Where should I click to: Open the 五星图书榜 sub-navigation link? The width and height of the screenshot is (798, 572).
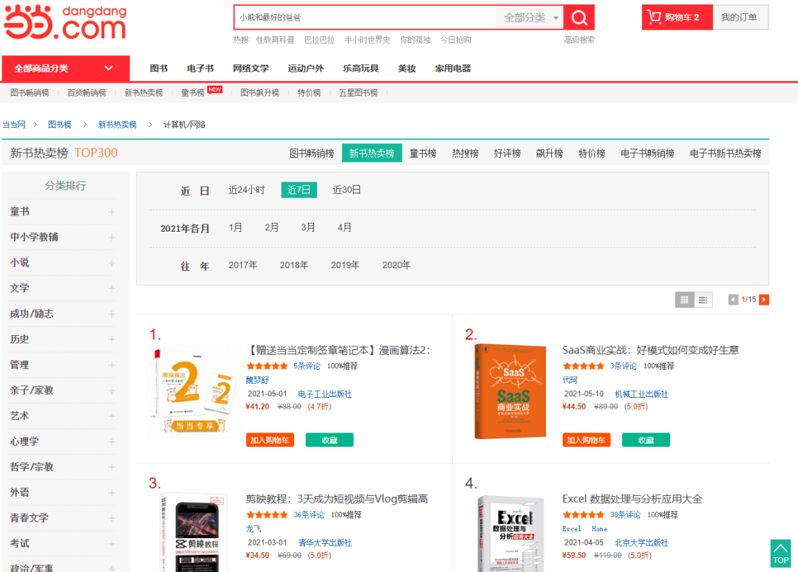tap(358, 92)
